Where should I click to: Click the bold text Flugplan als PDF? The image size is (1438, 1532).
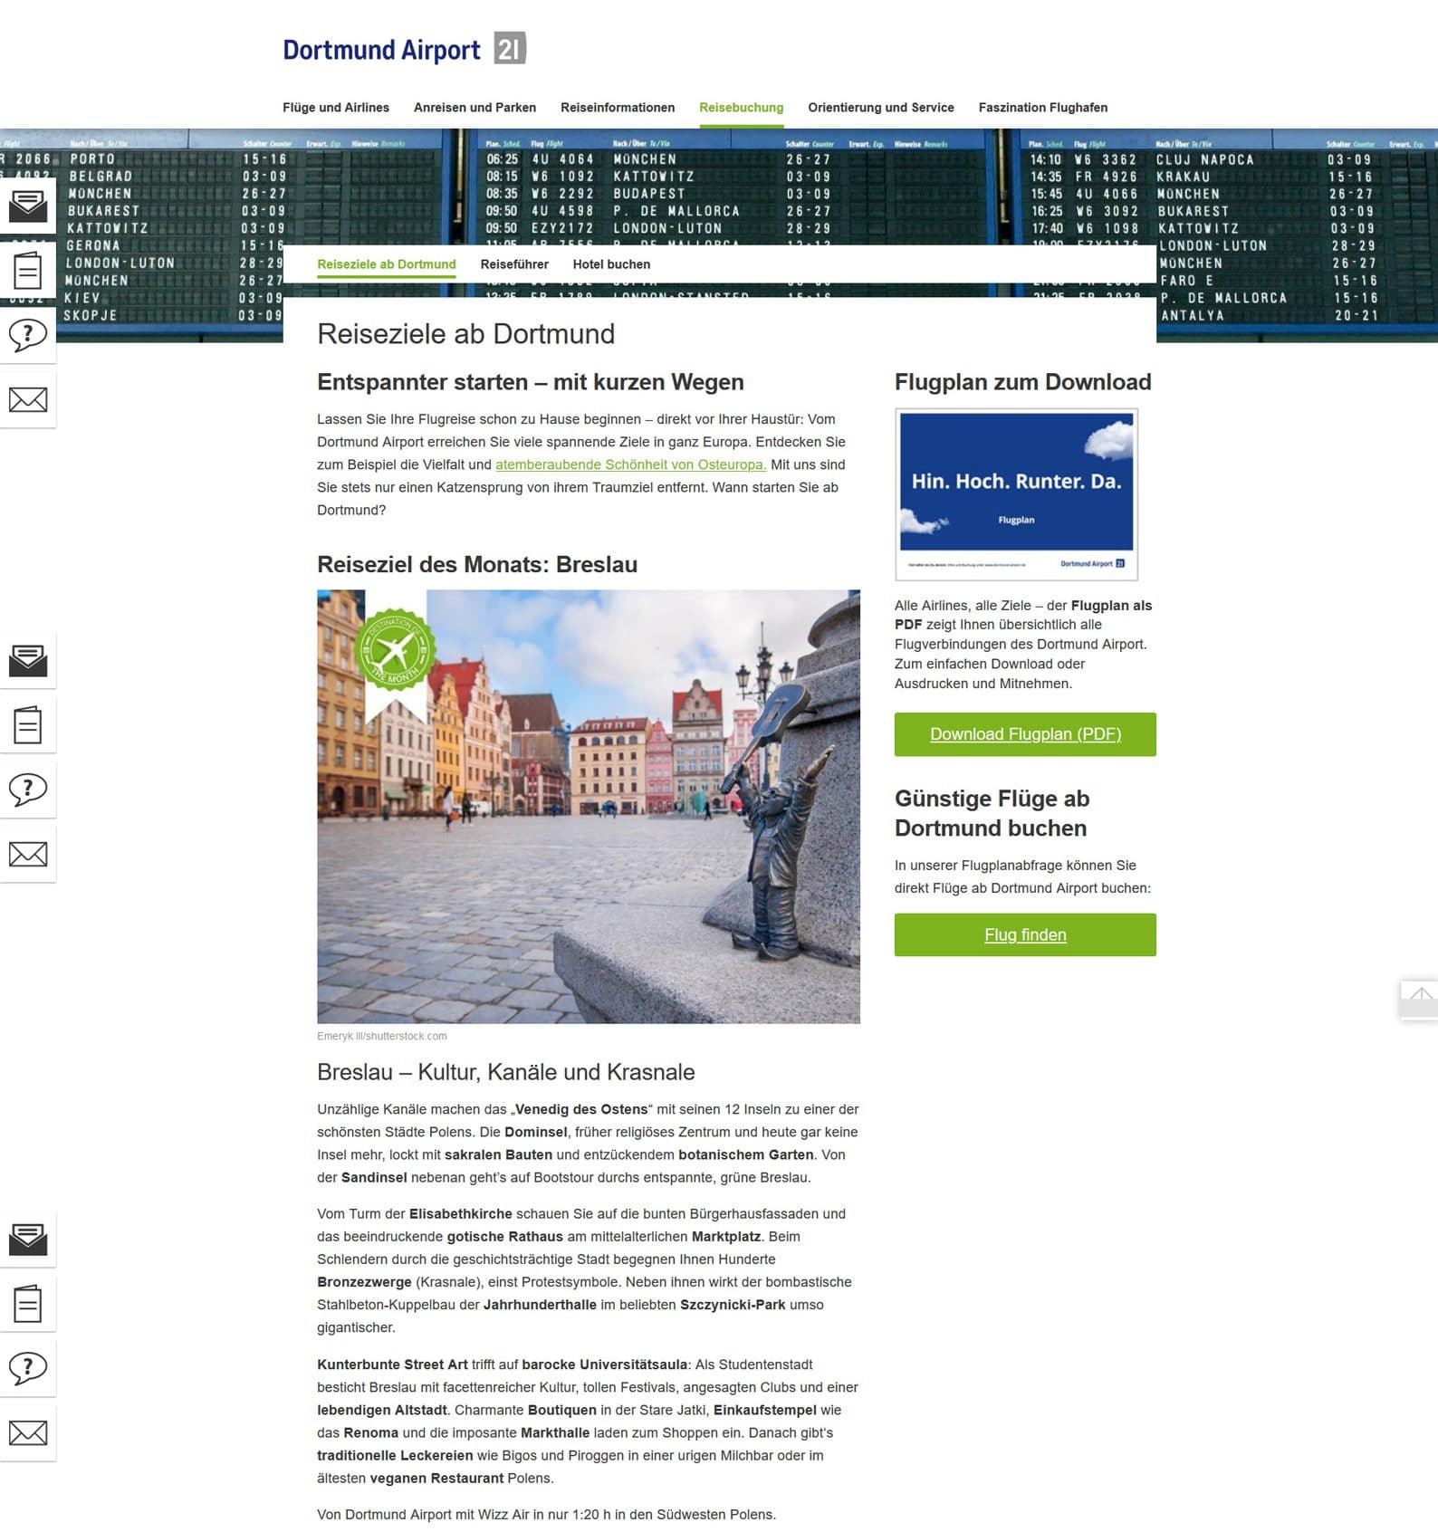(1023, 615)
